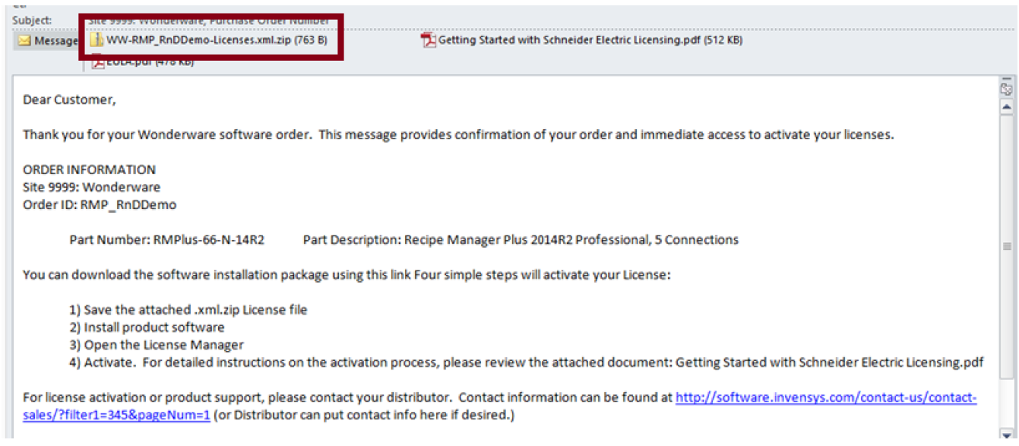Screen dimensions: 1019x446
Task: Show the Message body view
Action: coord(46,41)
